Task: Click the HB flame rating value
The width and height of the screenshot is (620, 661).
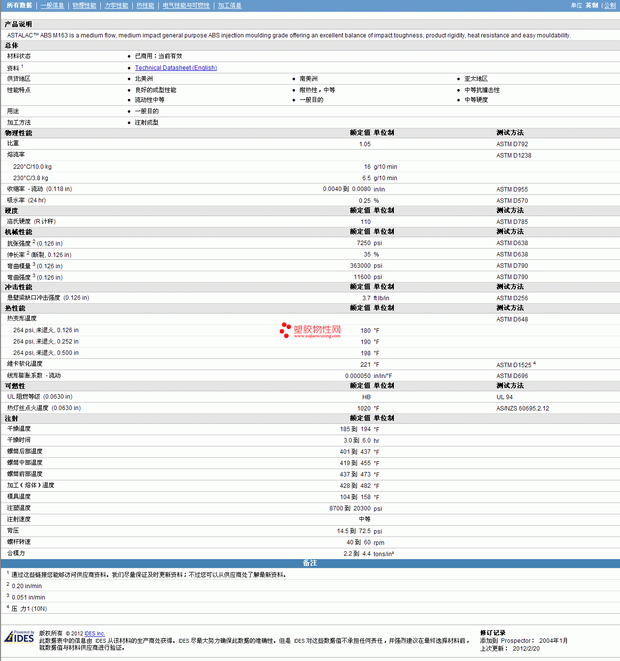Action: click(x=366, y=397)
